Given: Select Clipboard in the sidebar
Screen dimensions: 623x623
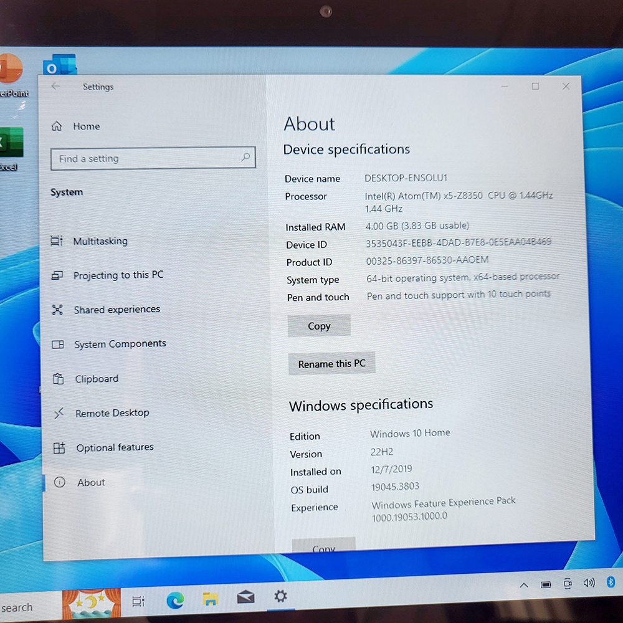Looking at the screenshot, I should point(97,379).
